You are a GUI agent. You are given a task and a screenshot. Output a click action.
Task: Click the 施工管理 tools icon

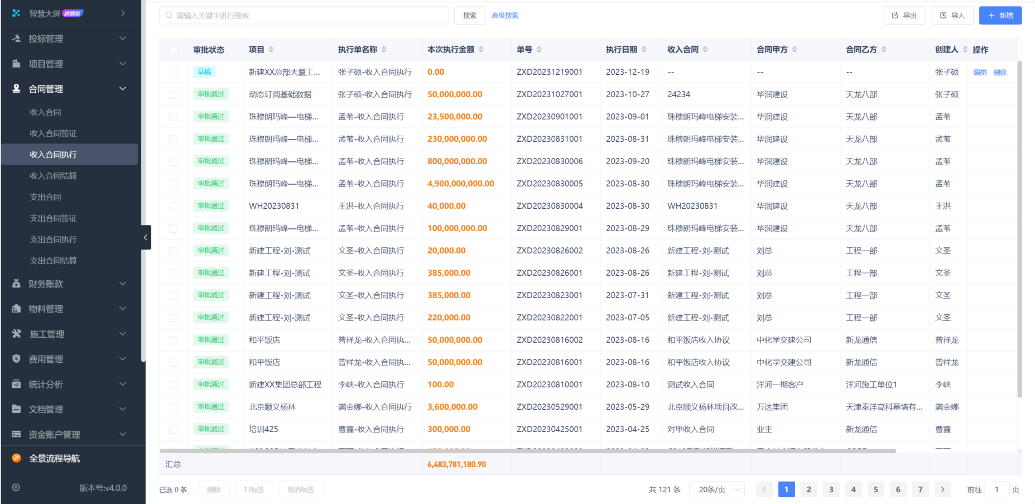[x=16, y=334]
